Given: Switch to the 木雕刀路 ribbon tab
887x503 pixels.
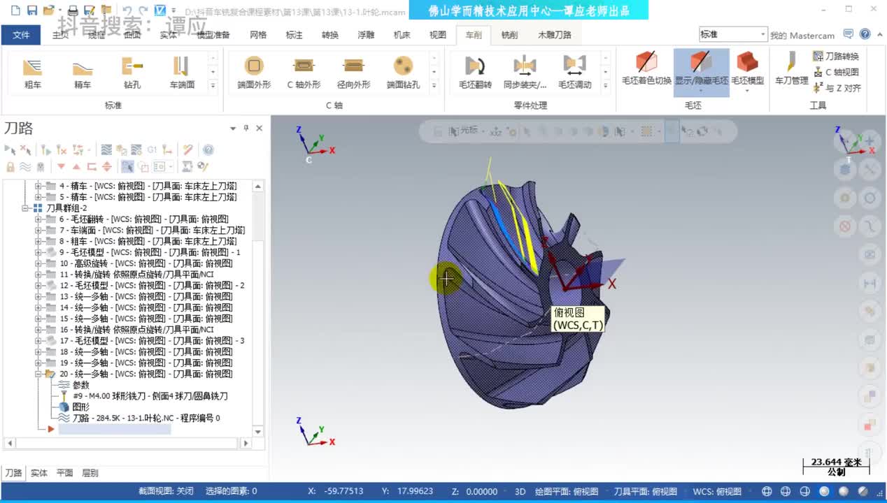Looking at the screenshot, I should tap(554, 35).
